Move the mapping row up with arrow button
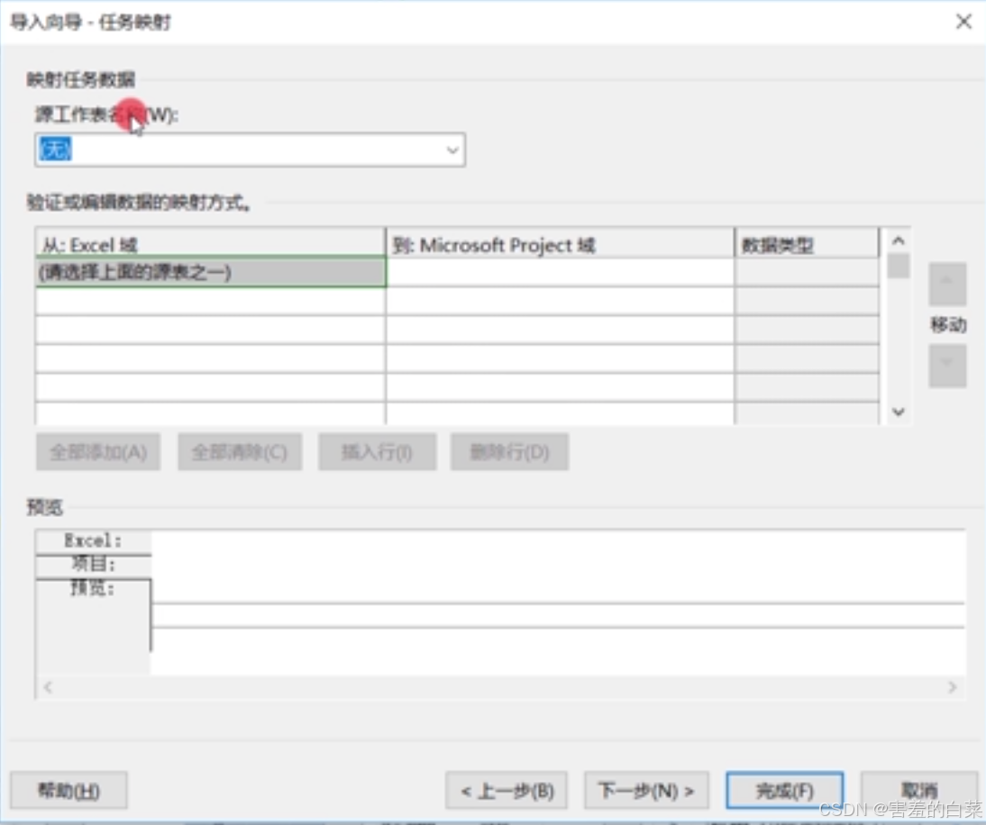The image size is (986, 825). 947,284
